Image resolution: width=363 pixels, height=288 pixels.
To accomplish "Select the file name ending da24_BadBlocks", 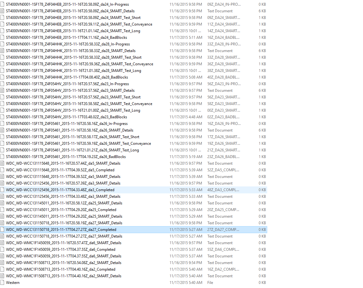I will [66, 37].
